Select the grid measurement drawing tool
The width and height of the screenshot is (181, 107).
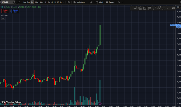(145, 8)
